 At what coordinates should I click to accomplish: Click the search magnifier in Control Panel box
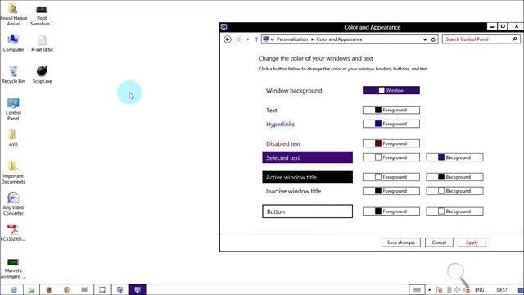(515, 39)
